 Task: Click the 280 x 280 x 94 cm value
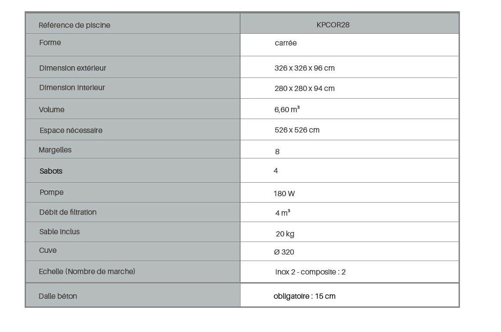pos(305,88)
